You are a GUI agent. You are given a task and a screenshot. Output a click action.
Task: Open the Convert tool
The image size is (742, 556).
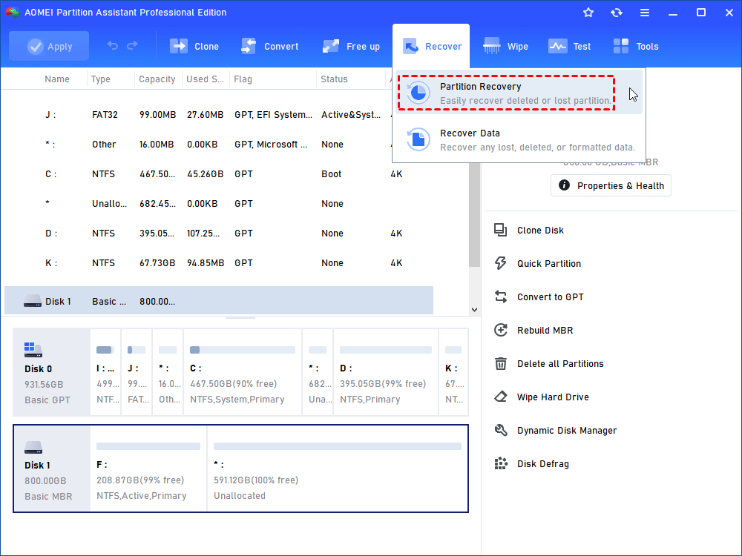coord(269,46)
